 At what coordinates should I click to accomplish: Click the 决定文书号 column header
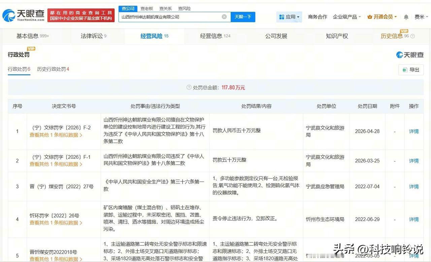(x=64, y=106)
